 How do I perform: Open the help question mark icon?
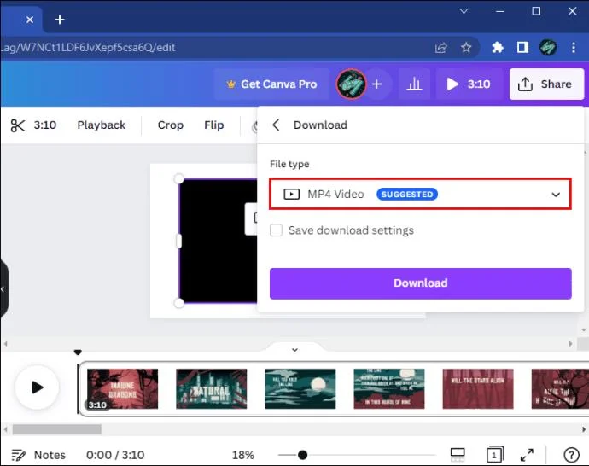(571, 455)
